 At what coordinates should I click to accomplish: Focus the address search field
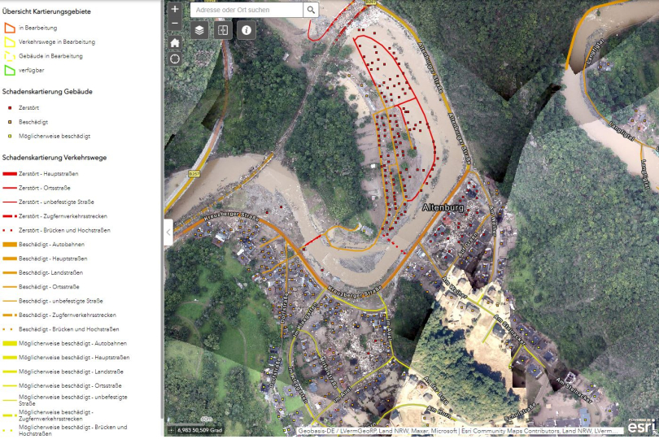tap(247, 10)
